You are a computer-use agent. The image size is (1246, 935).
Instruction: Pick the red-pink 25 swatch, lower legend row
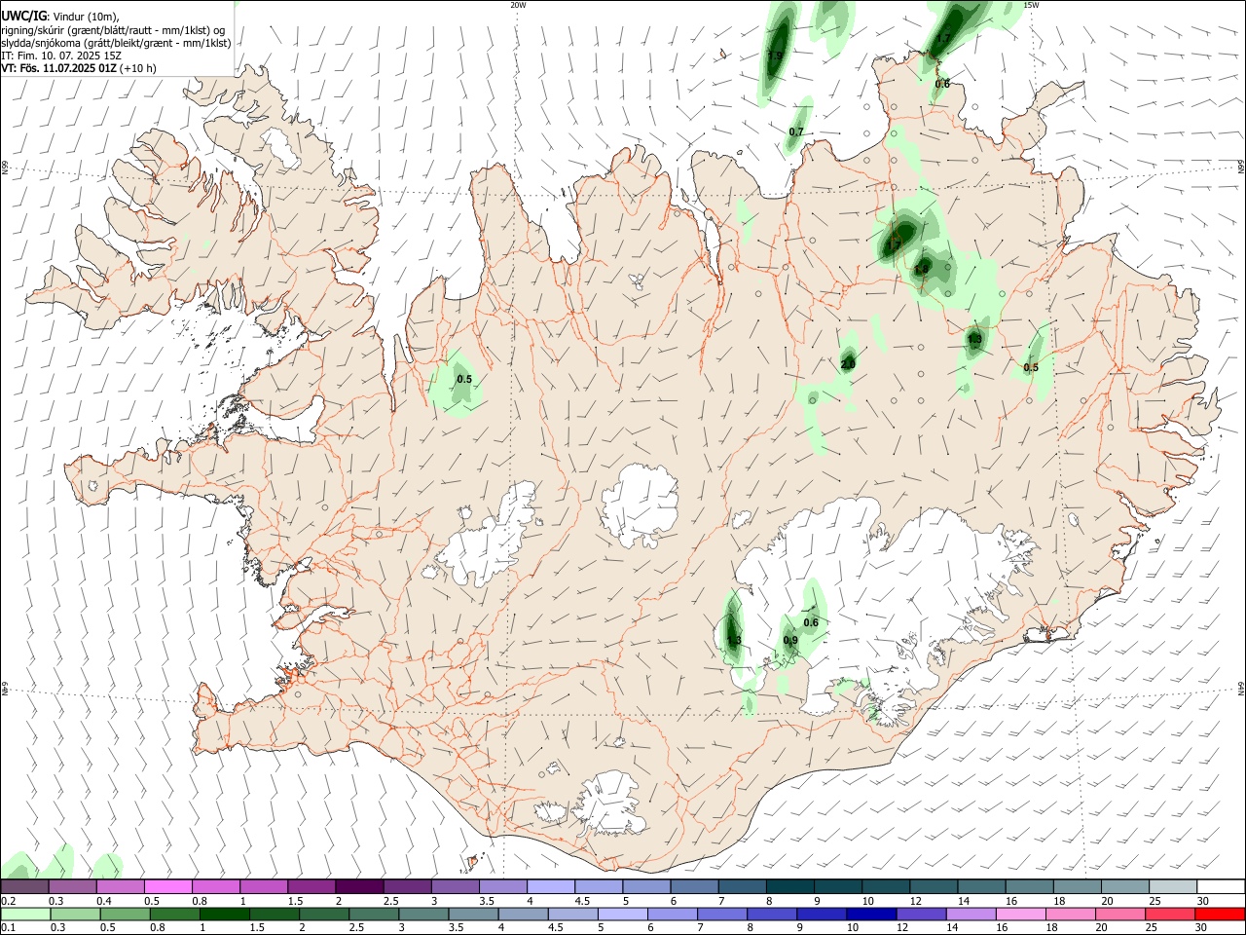pos(1170,914)
